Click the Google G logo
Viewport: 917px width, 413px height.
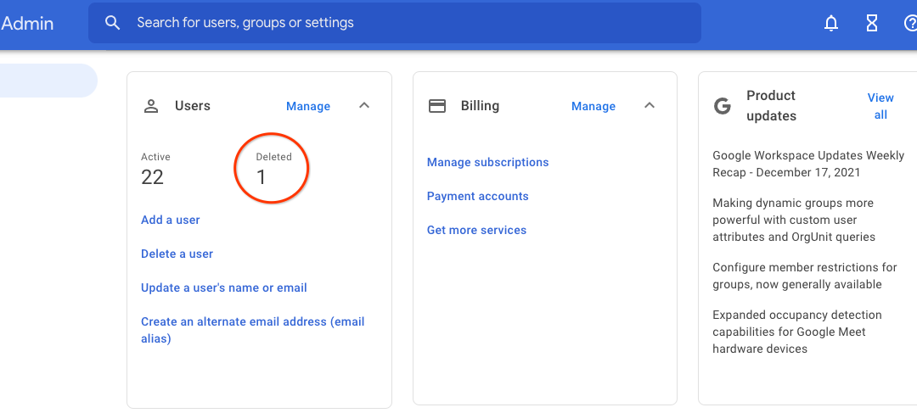[x=723, y=106]
